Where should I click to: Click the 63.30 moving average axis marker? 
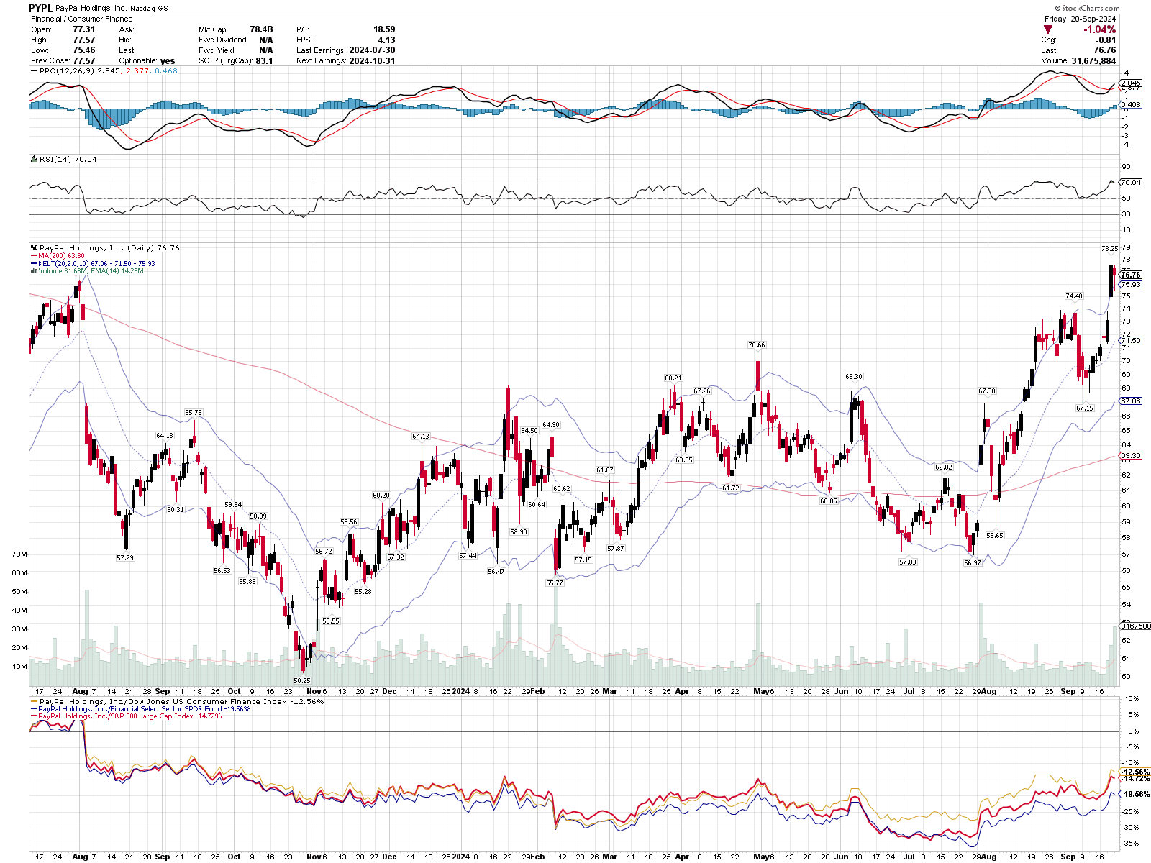coord(1131,456)
